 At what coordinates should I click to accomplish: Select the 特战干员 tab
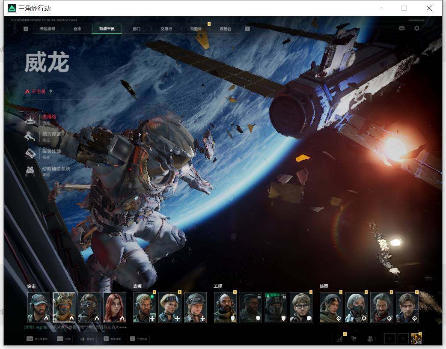pyautogui.click(x=107, y=29)
